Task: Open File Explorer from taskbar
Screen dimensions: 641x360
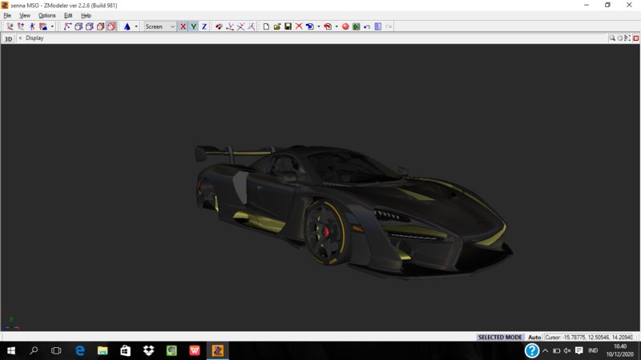Action: coord(103,350)
